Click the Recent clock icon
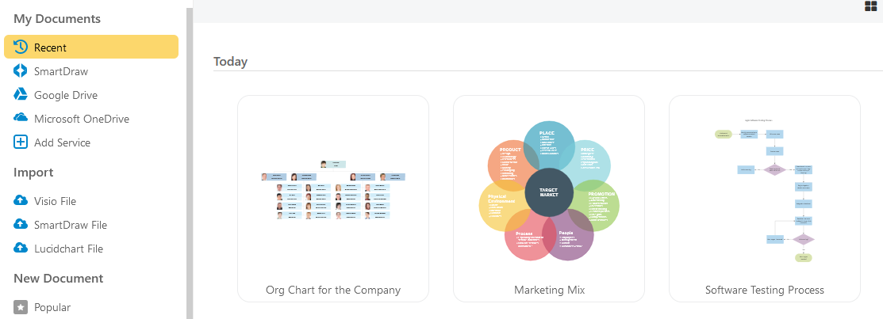The width and height of the screenshot is (883, 319). pyautogui.click(x=21, y=47)
